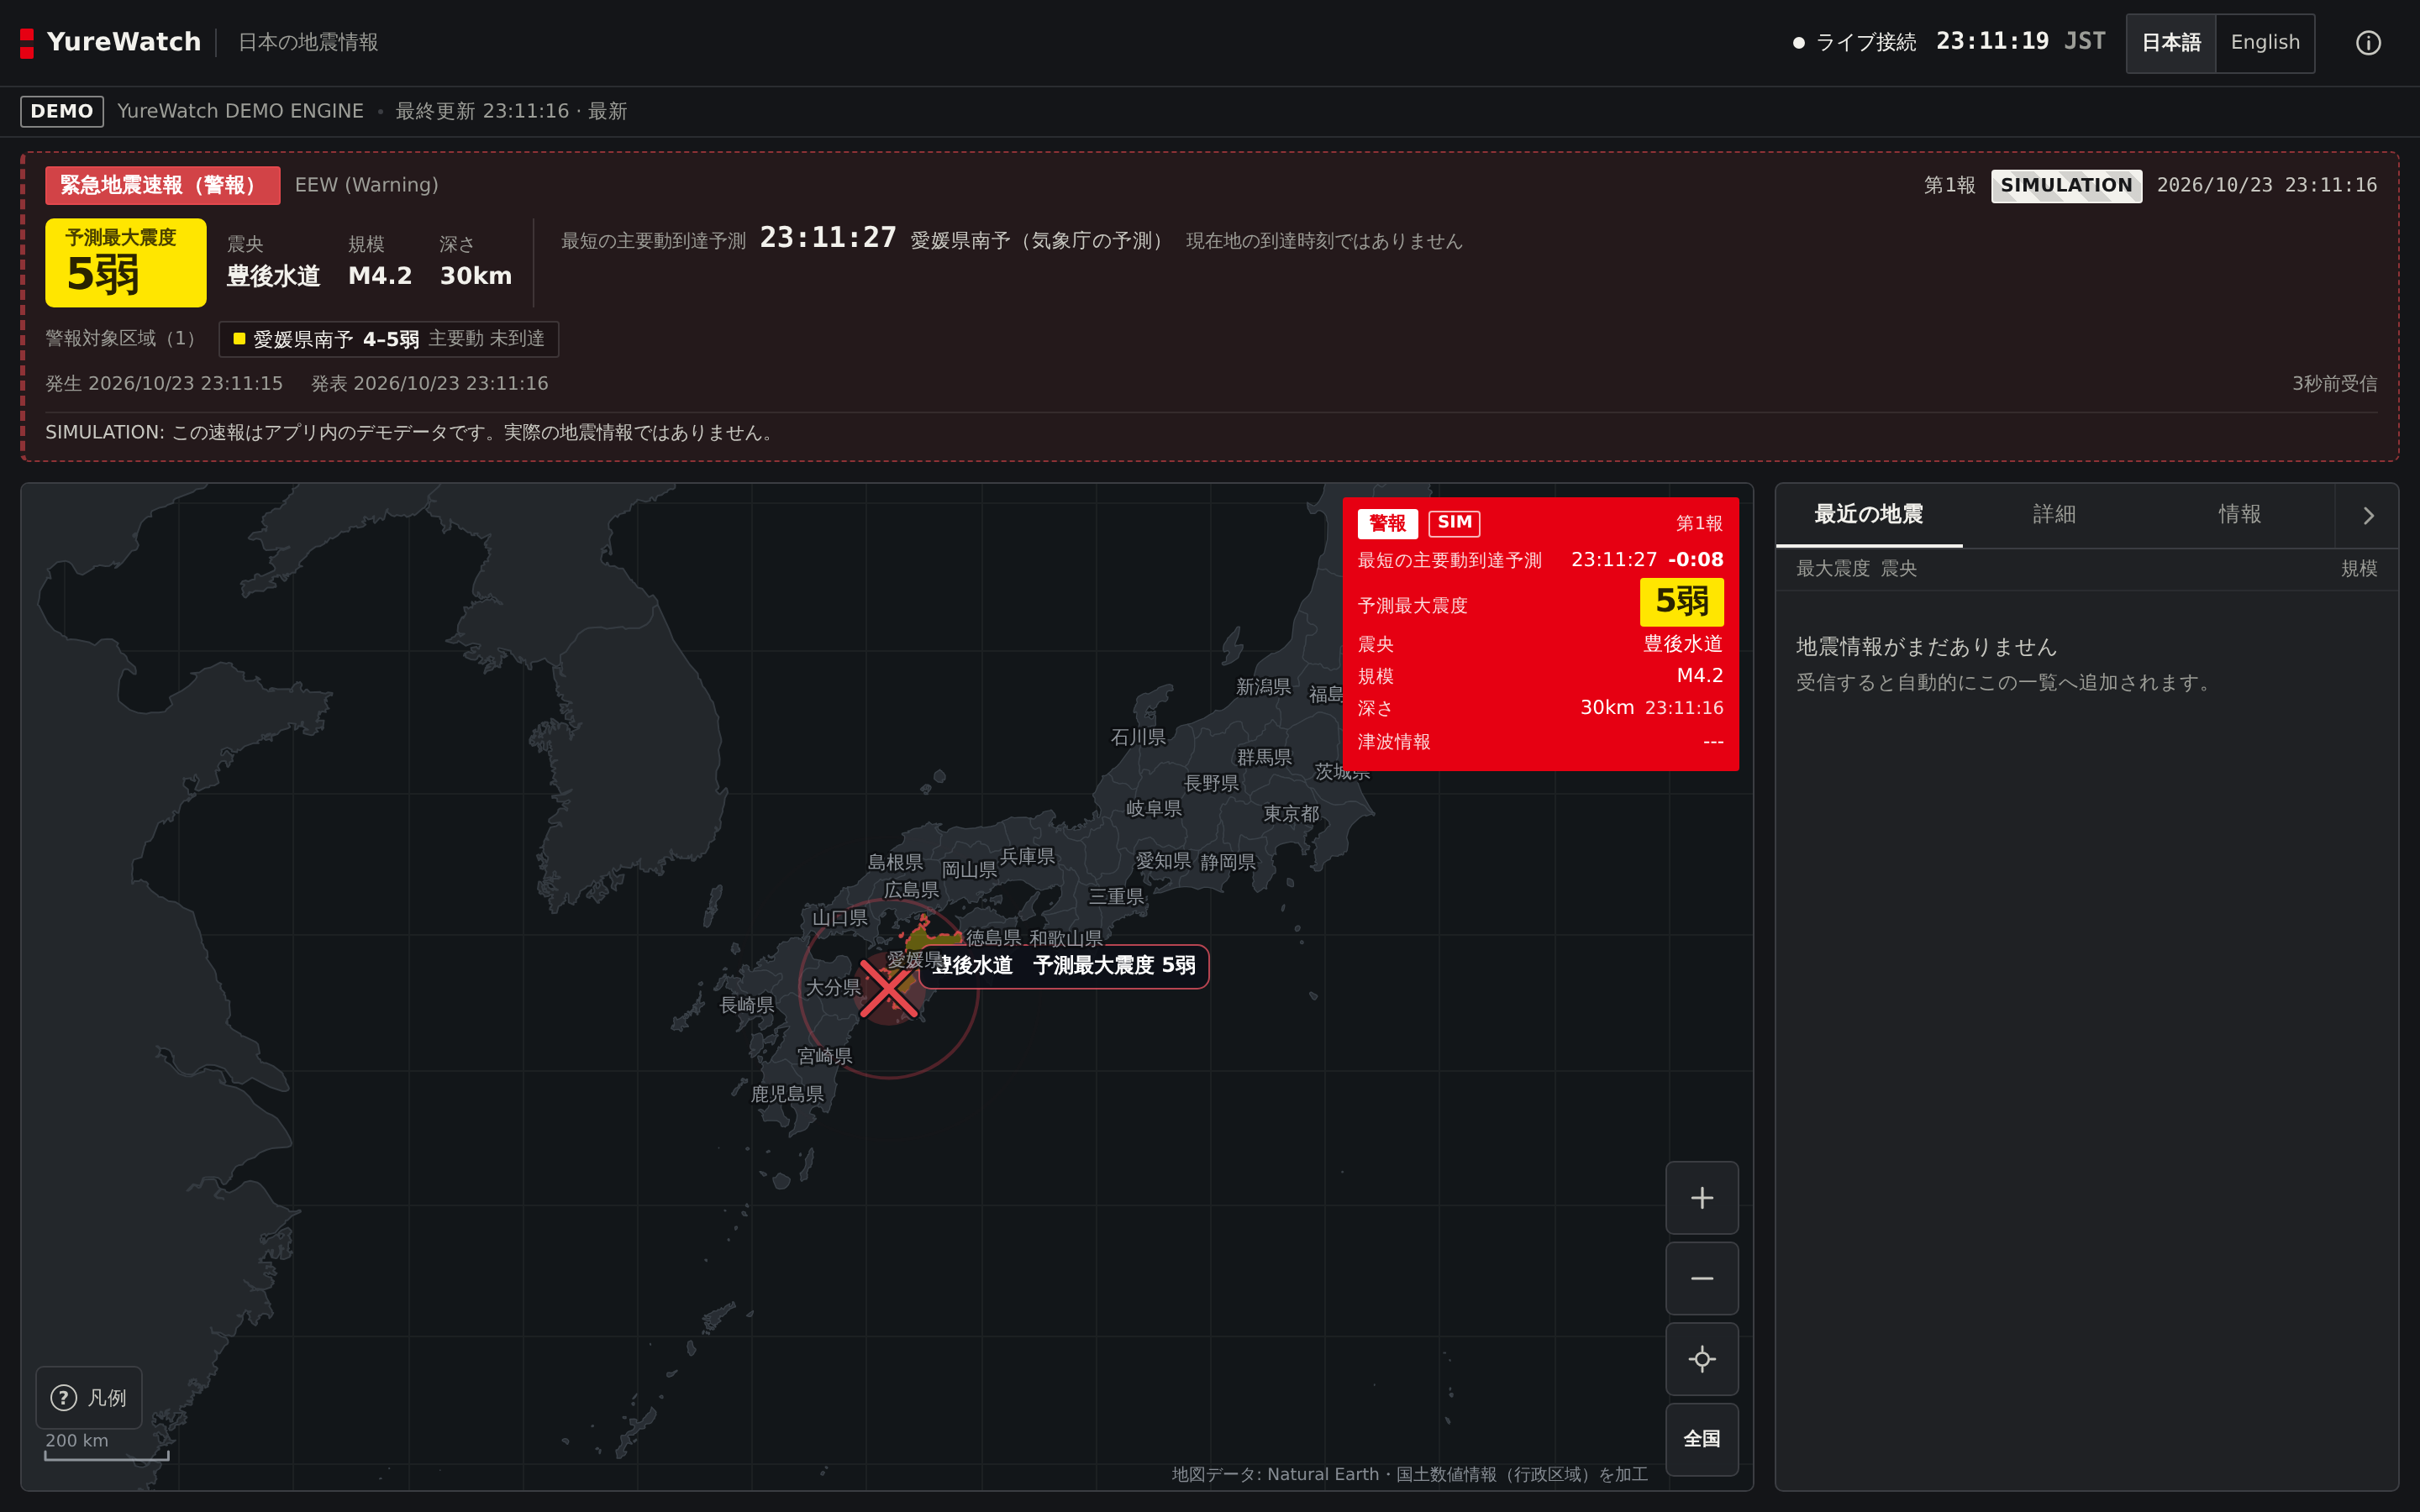Click the red X epicenter marker
This screenshot has width=2420, height=1512.
(x=888, y=988)
